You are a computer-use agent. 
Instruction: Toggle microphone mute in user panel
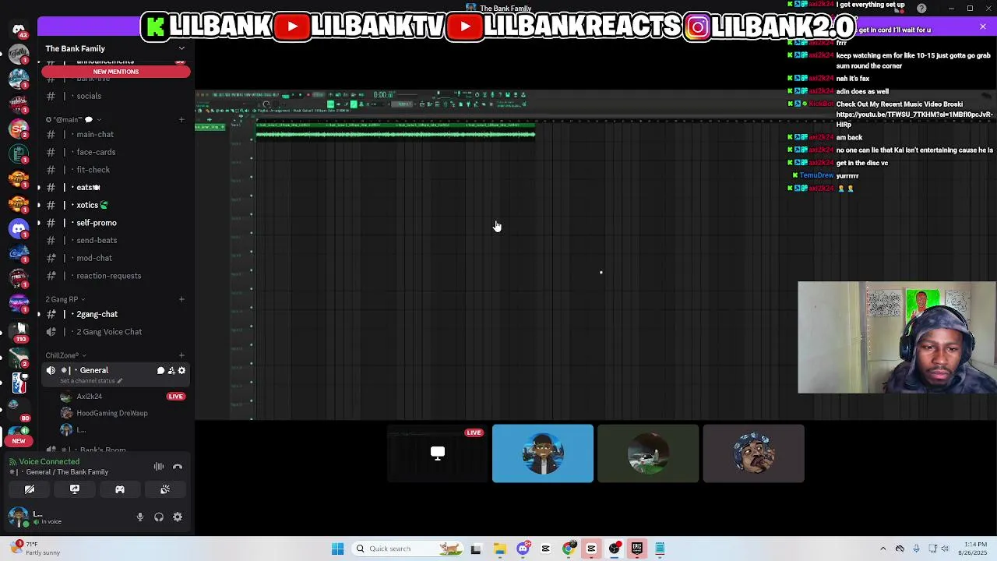[140, 517]
